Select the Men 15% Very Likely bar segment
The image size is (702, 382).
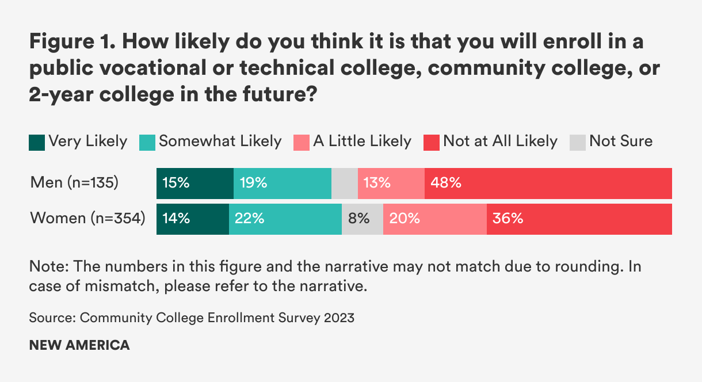194,184
